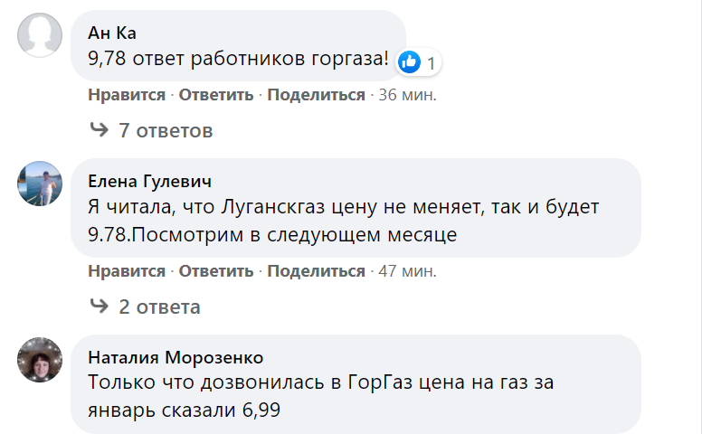Share Ан Ка's comment using Поделиться
Image resolution: width=702 pixels, height=434 pixels.
tap(316, 95)
